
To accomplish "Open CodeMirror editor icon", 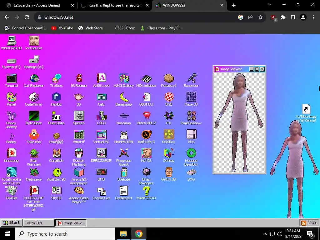I will (x=34, y=99).
